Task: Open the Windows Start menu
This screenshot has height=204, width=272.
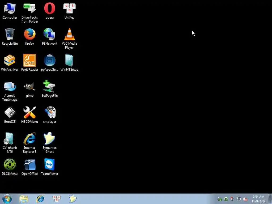Action: coord(7,199)
